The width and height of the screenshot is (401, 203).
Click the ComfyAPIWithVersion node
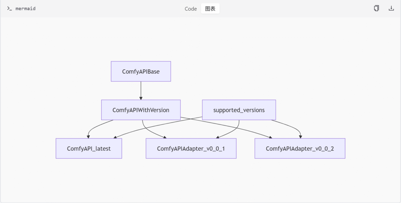click(x=141, y=110)
